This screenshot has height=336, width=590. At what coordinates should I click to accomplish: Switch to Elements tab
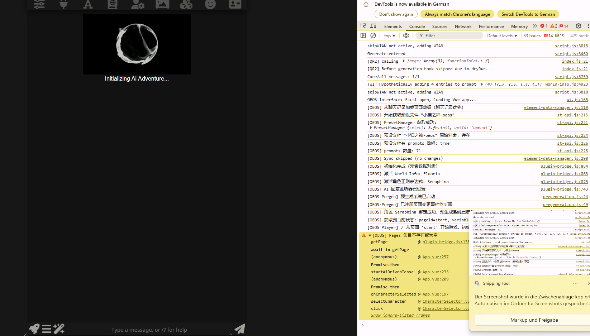pos(393,27)
